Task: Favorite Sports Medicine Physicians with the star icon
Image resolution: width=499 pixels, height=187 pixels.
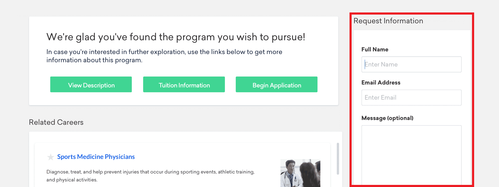Action: (x=51, y=157)
